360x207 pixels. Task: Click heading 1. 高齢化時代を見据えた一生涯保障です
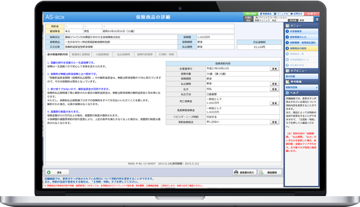pos(71,63)
